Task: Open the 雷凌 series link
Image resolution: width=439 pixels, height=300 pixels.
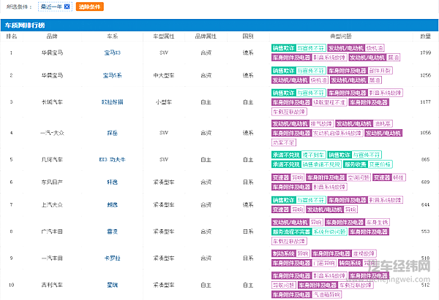Action: point(112,231)
